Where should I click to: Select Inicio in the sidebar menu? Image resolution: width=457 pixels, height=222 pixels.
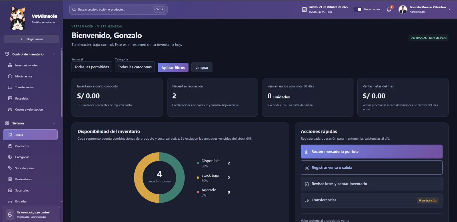tap(30, 135)
